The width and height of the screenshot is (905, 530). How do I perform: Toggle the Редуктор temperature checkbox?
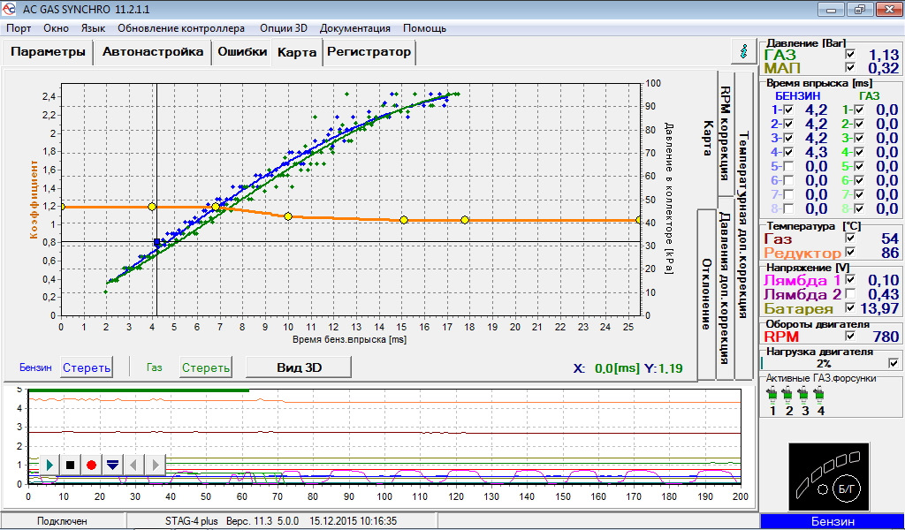[x=849, y=252]
